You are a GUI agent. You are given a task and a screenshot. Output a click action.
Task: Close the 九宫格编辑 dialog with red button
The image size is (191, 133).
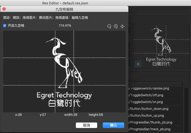[4, 9]
